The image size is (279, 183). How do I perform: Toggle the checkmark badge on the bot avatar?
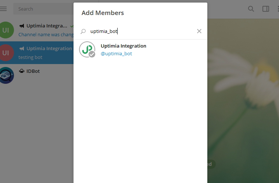(92, 54)
